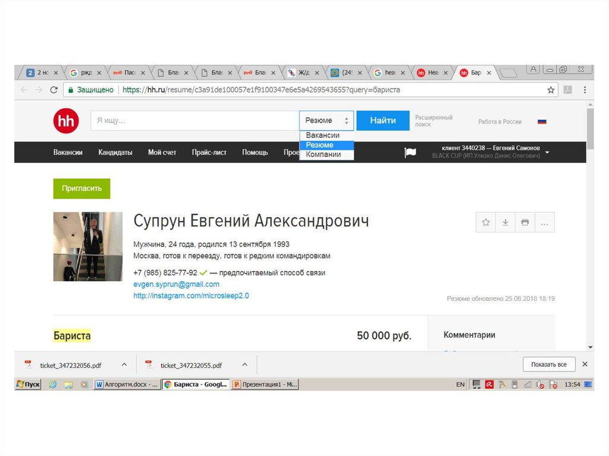This screenshot has width=609, height=456.
Task: Download the resume via the arrow icon
Action: [506, 222]
